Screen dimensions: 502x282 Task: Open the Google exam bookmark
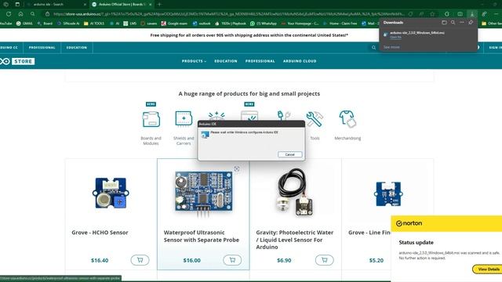174,23
